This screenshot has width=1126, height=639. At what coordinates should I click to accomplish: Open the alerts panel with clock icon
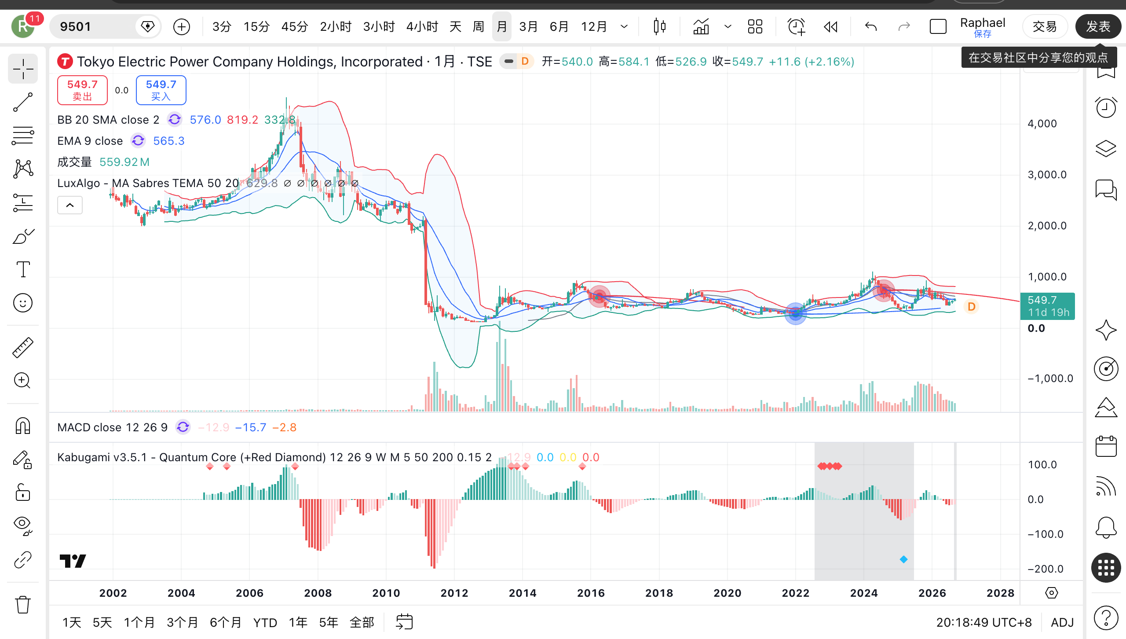(1106, 107)
